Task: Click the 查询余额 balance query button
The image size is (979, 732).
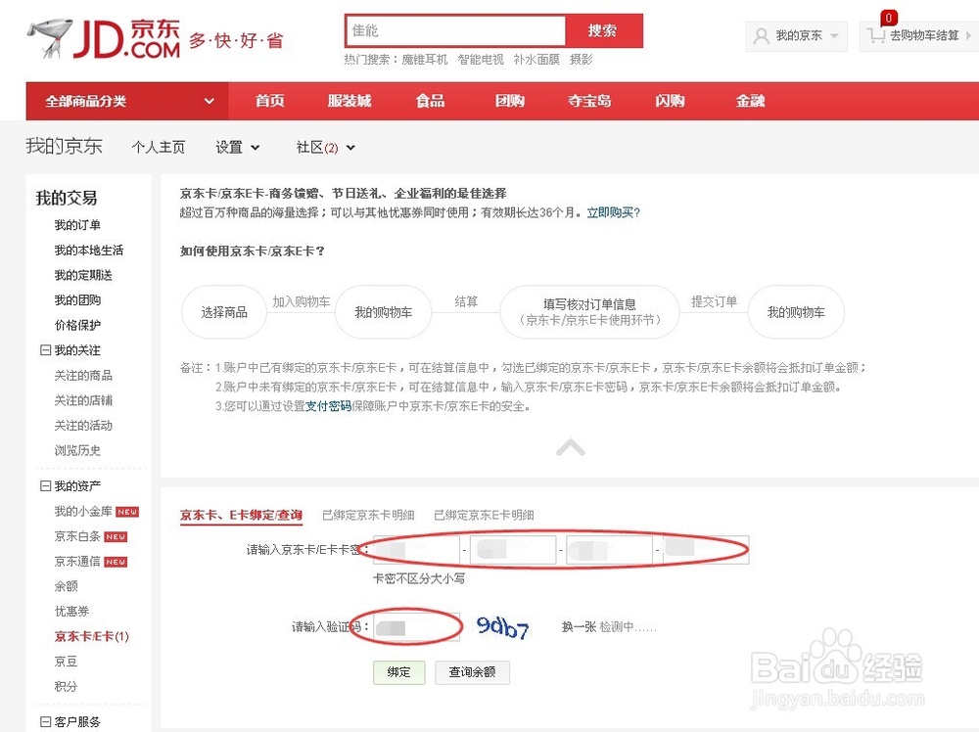Action: pos(472,673)
